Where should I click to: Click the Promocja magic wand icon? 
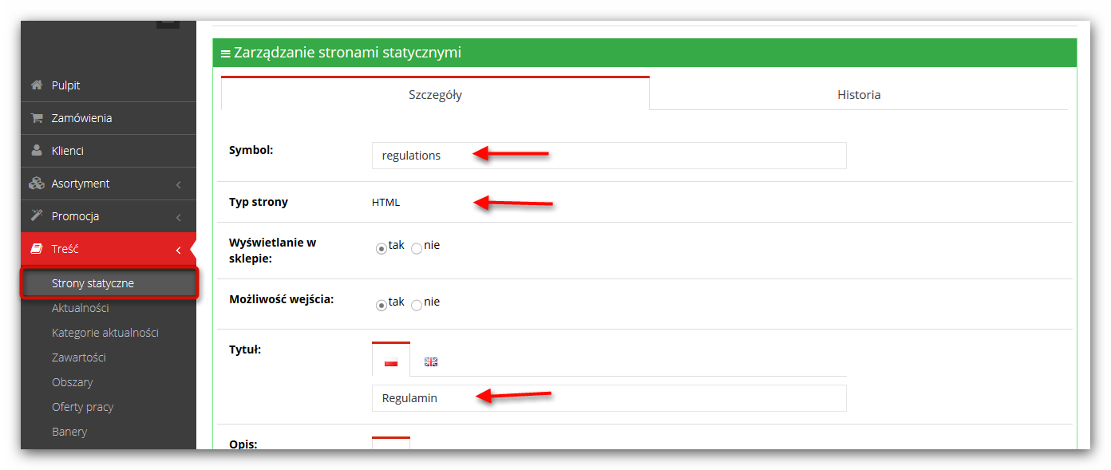36,215
